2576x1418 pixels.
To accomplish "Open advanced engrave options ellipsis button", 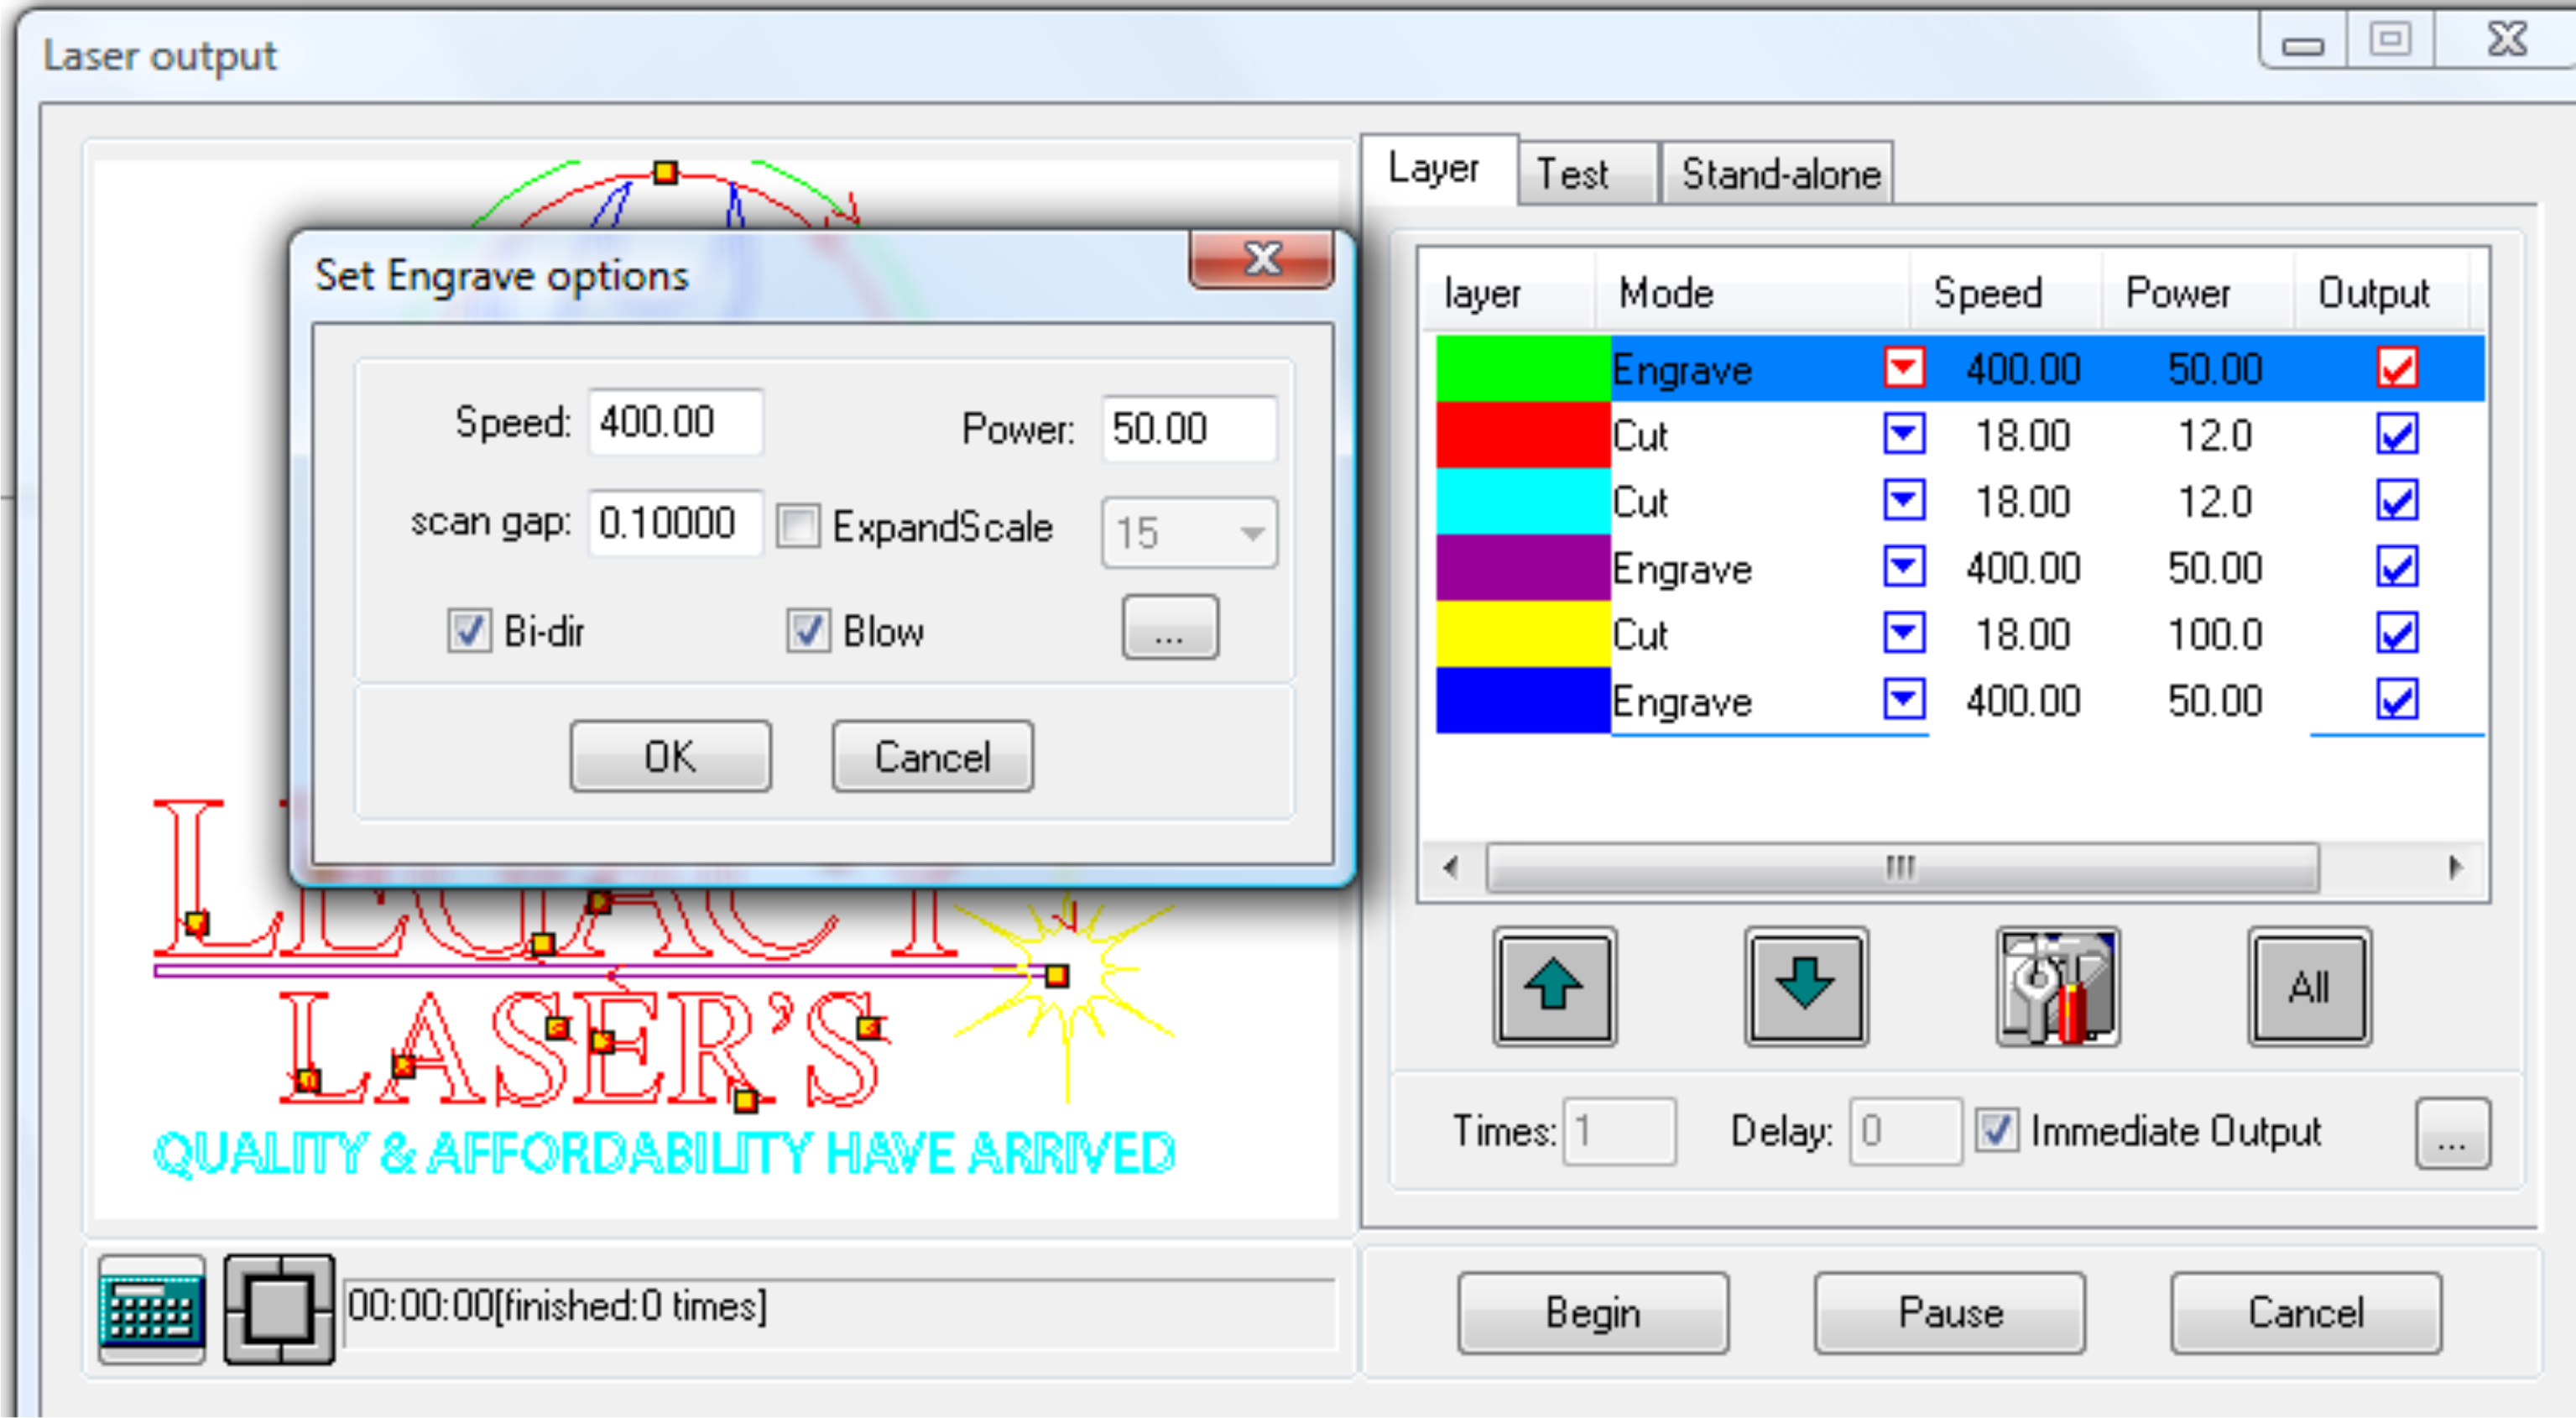I will point(1170,629).
